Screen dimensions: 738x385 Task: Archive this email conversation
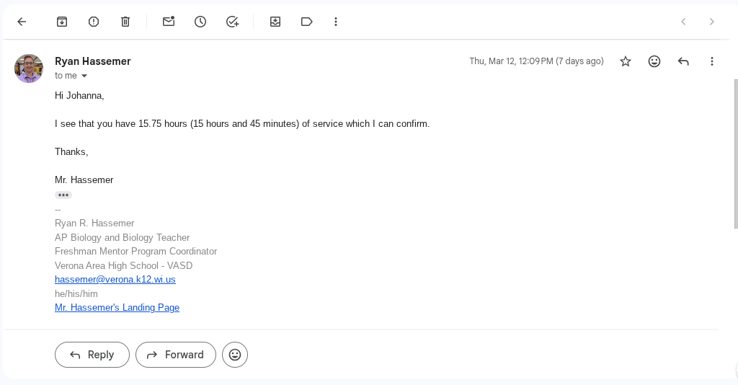click(x=62, y=22)
